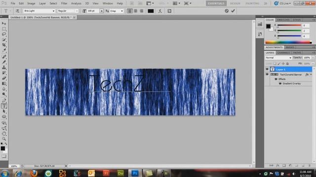Viewport: 316px width, 177px height.
Task: Select the Design workspace button
Action: [x=235, y=3]
